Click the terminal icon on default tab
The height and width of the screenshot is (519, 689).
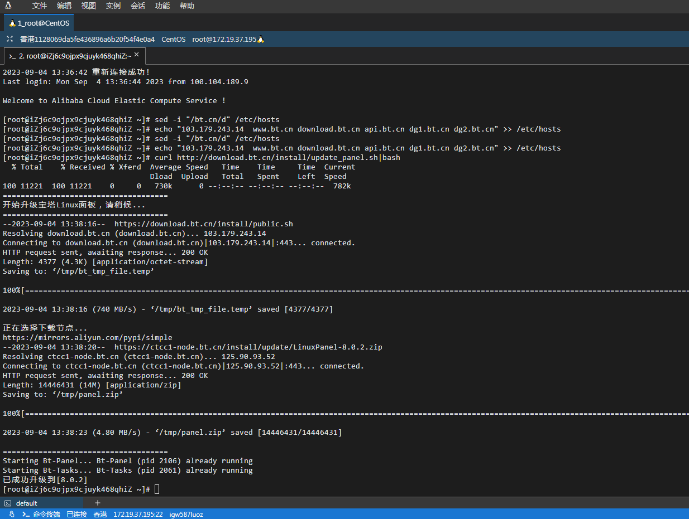8,503
